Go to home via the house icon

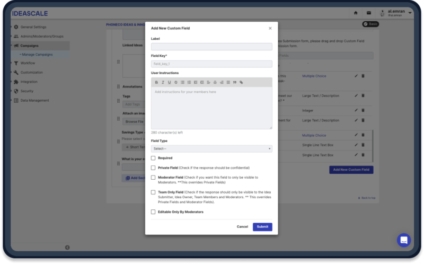356,13
